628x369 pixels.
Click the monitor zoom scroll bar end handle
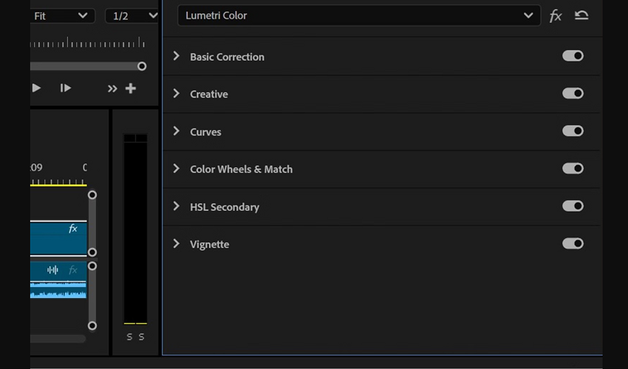coord(142,66)
